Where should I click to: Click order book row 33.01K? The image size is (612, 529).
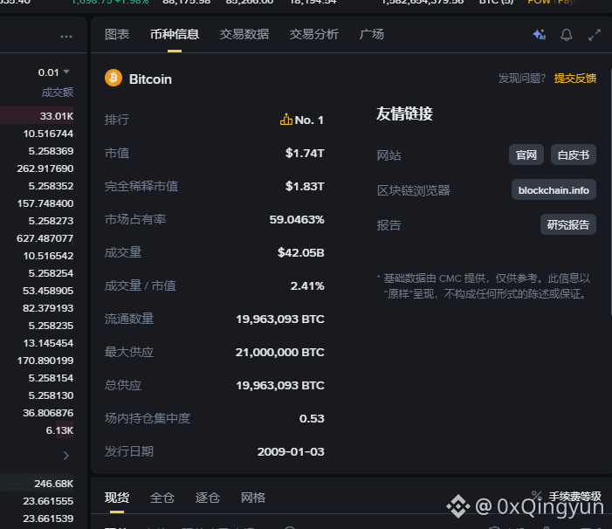[57, 116]
